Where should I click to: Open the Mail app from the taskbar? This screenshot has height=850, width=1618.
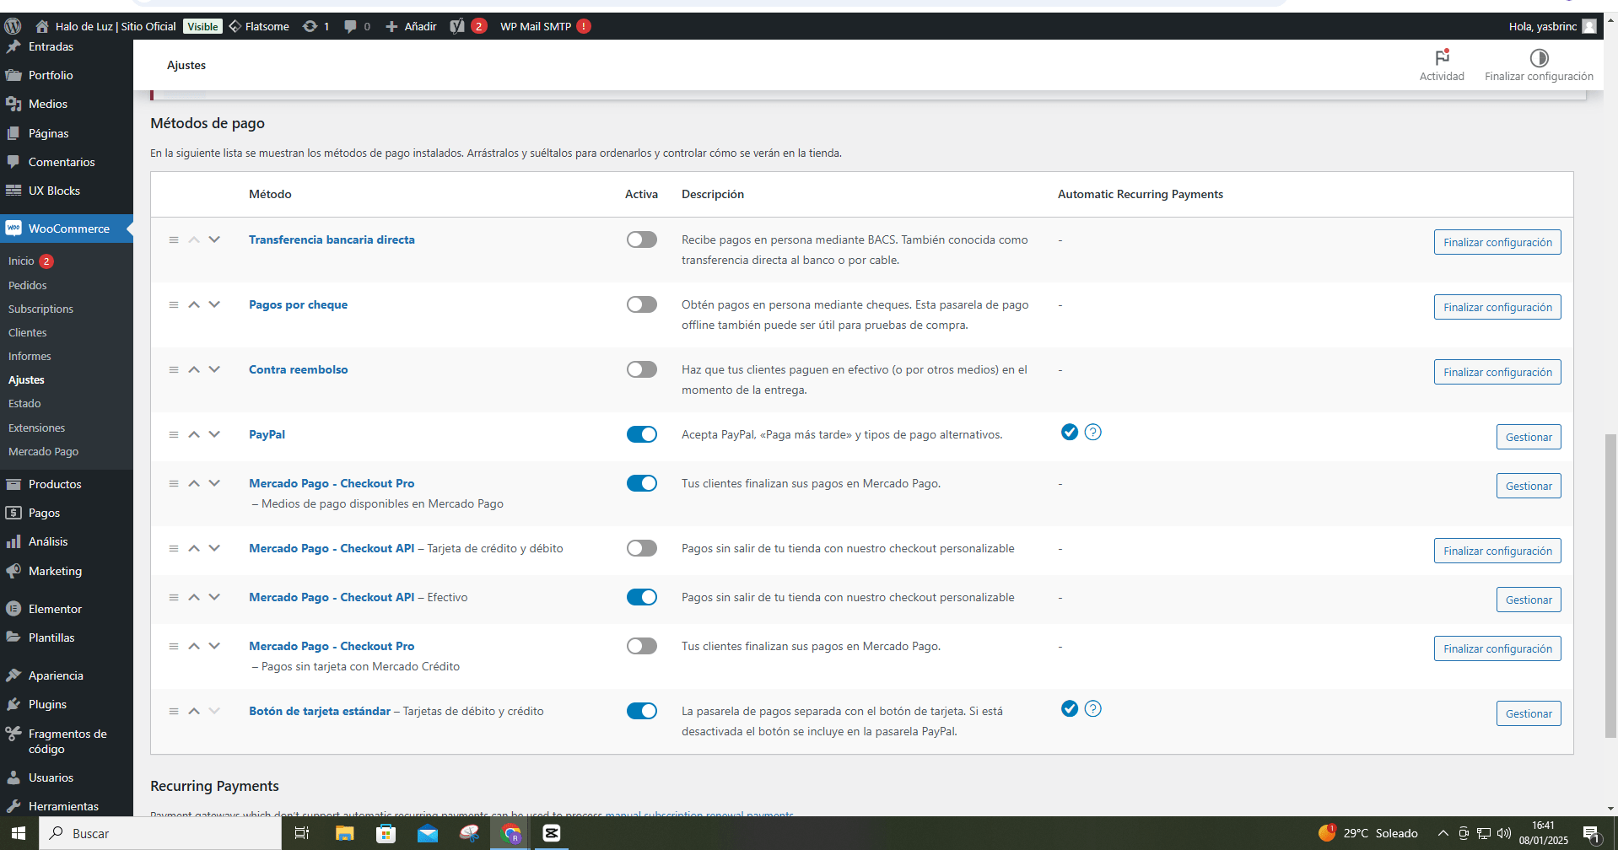click(428, 833)
